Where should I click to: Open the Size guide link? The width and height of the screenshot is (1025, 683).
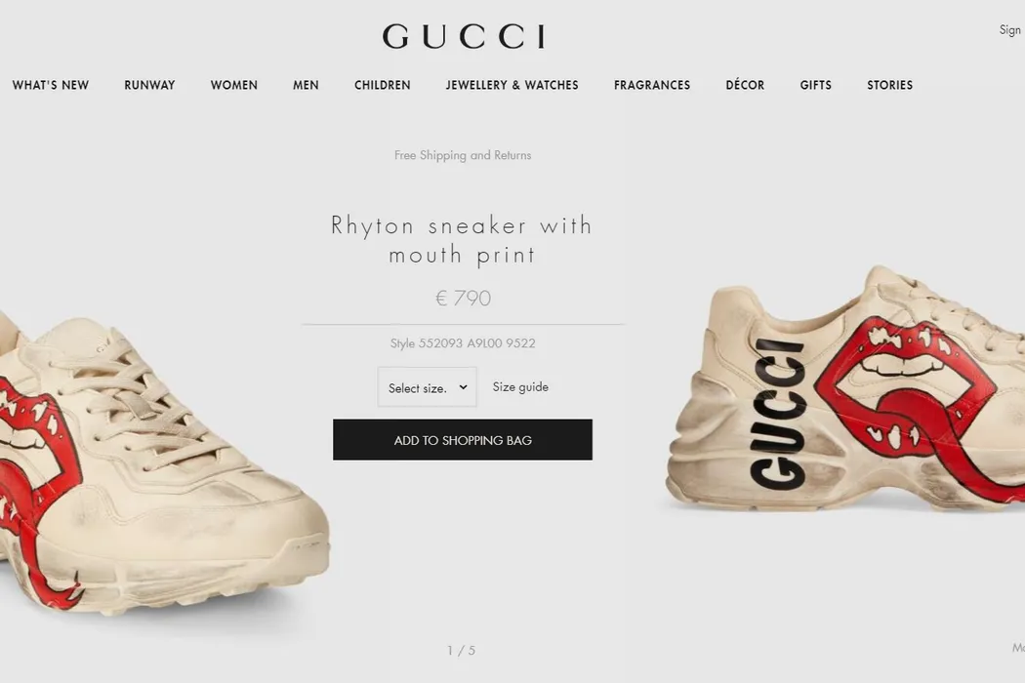coord(520,387)
